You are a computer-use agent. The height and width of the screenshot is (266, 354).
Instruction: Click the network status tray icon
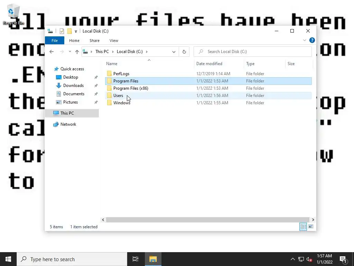click(x=301, y=259)
